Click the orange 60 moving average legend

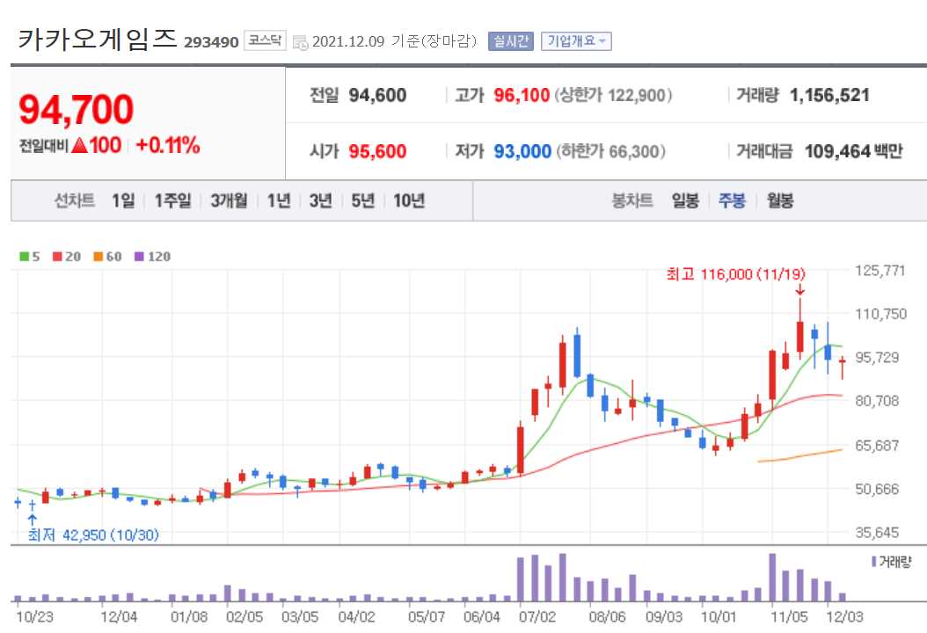pyautogui.click(x=107, y=257)
